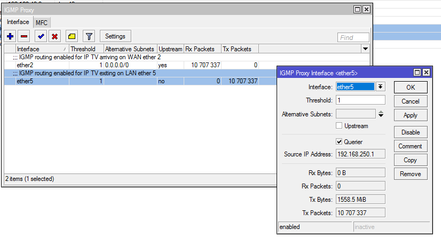The height and width of the screenshot is (237, 441).
Task: Click the Threshold input field
Action: tap(360, 100)
